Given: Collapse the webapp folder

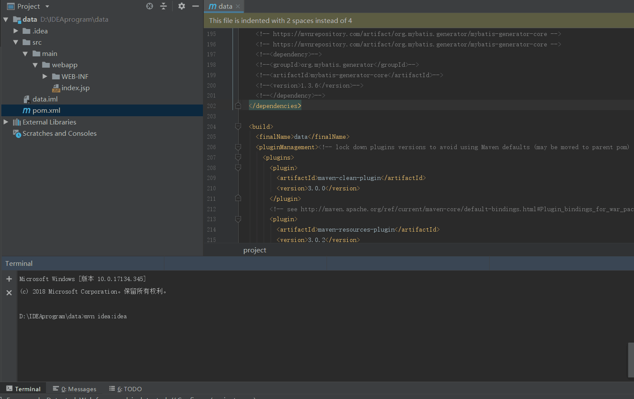Looking at the screenshot, I should 35,65.
